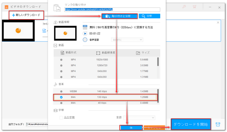The width and height of the screenshot is (227, 132).
Task: Remove the download task with its X
Action: click(218, 23)
